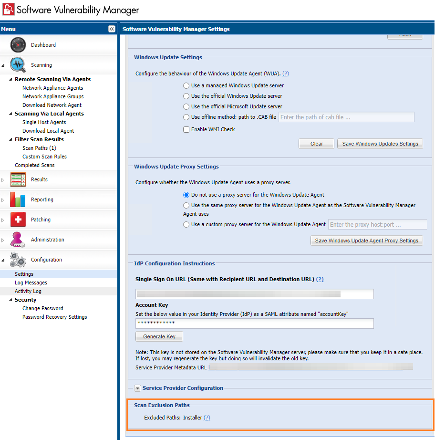Click the Software Vulnerability Manager logo icon
Screen dimensions: 435x440
pyautogui.click(x=9, y=9)
